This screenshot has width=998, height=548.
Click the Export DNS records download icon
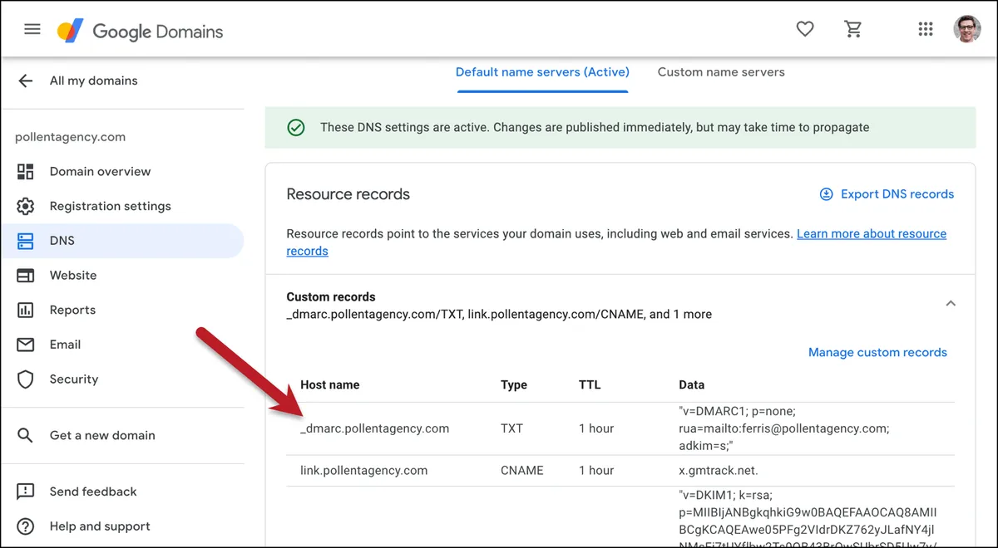[x=826, y=194]
